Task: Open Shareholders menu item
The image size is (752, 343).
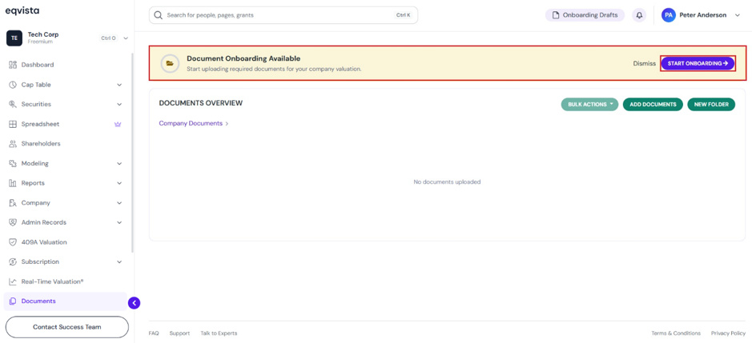Action: point(41,144)
